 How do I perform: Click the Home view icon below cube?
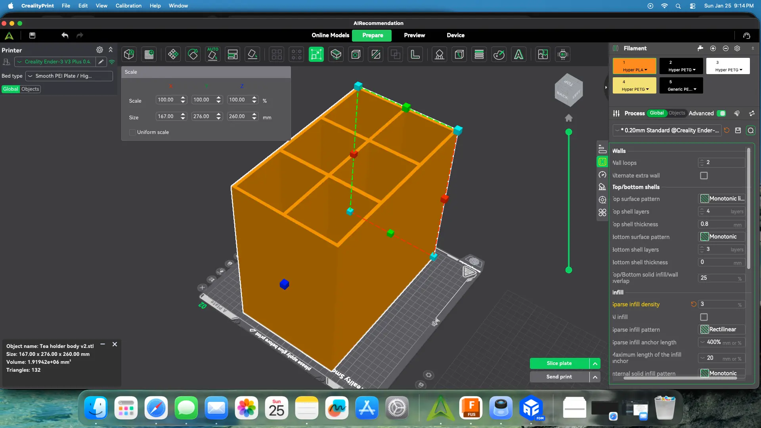(569, 118)
